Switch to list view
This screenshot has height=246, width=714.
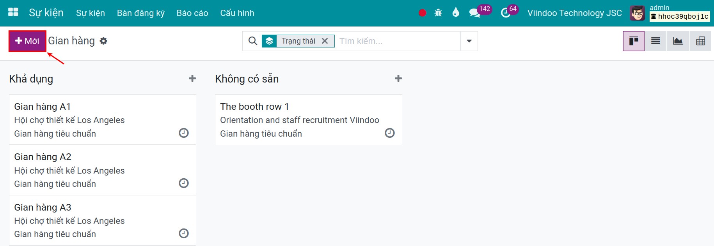click(x=656, y=41)
